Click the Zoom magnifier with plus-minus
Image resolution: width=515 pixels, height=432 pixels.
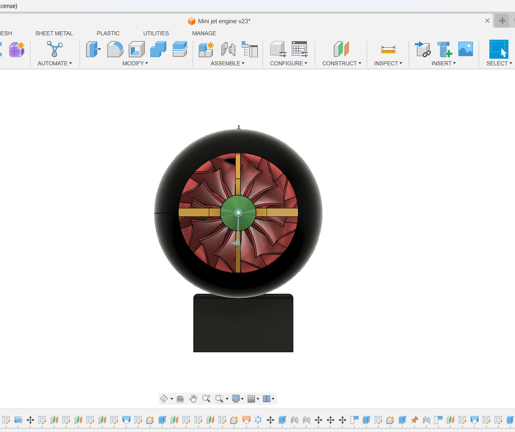206,399
